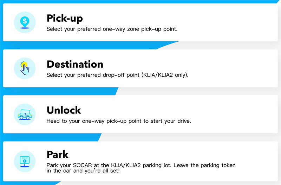Image resolution: width=281 pixels, height=185 pixels.
Task: Open the Pick-up step card
Action: click(140, 22)
